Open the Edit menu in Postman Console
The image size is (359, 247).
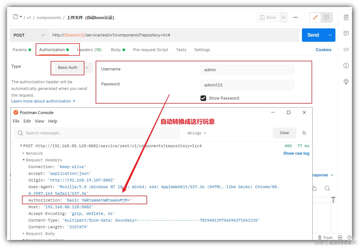tap(27, 121)
